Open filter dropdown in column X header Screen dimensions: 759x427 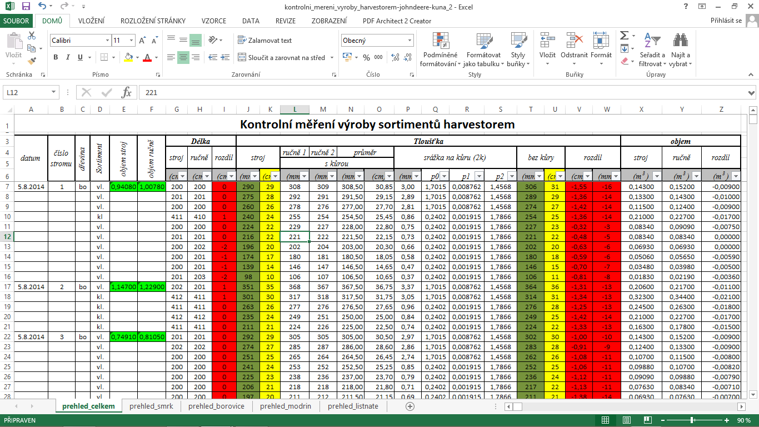click(x=656, y=176)
